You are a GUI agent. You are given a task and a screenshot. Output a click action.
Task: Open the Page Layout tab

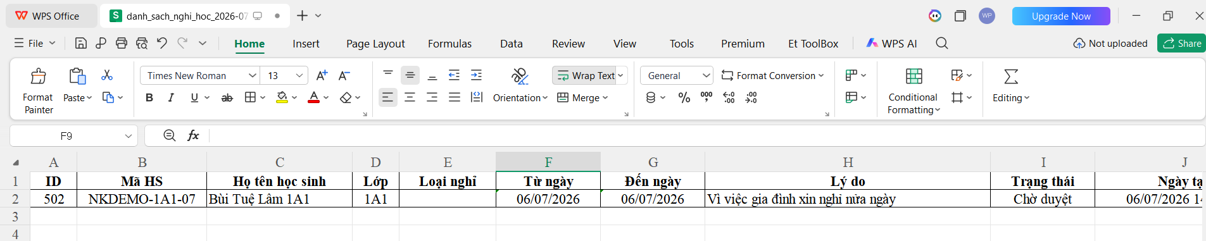pos(375,44)
